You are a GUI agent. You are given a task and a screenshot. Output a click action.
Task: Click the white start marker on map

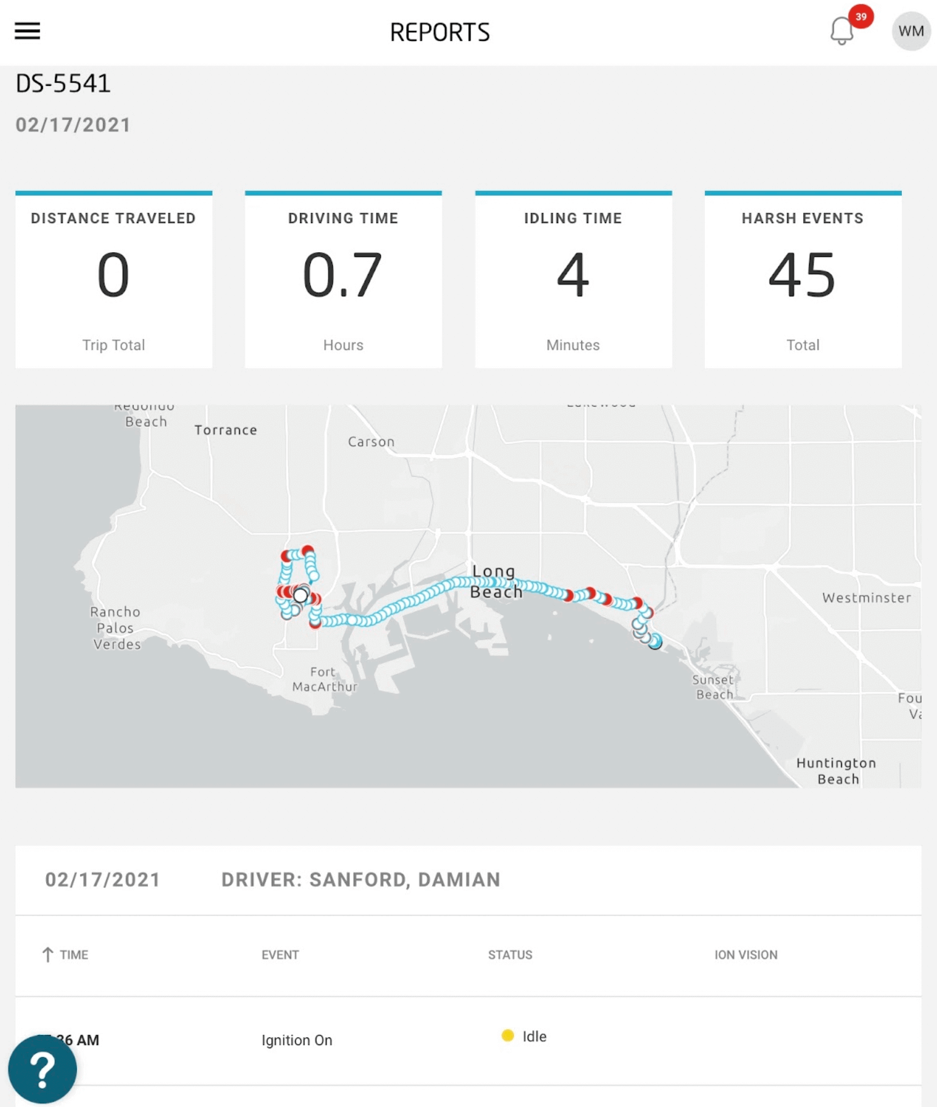301,595
